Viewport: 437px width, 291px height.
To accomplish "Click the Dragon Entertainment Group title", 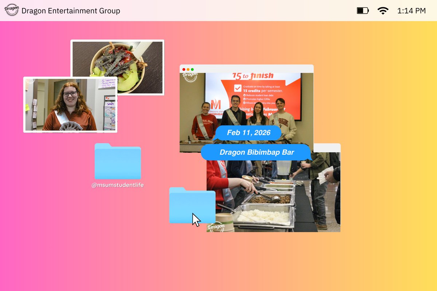I will [x=71, y=11].
